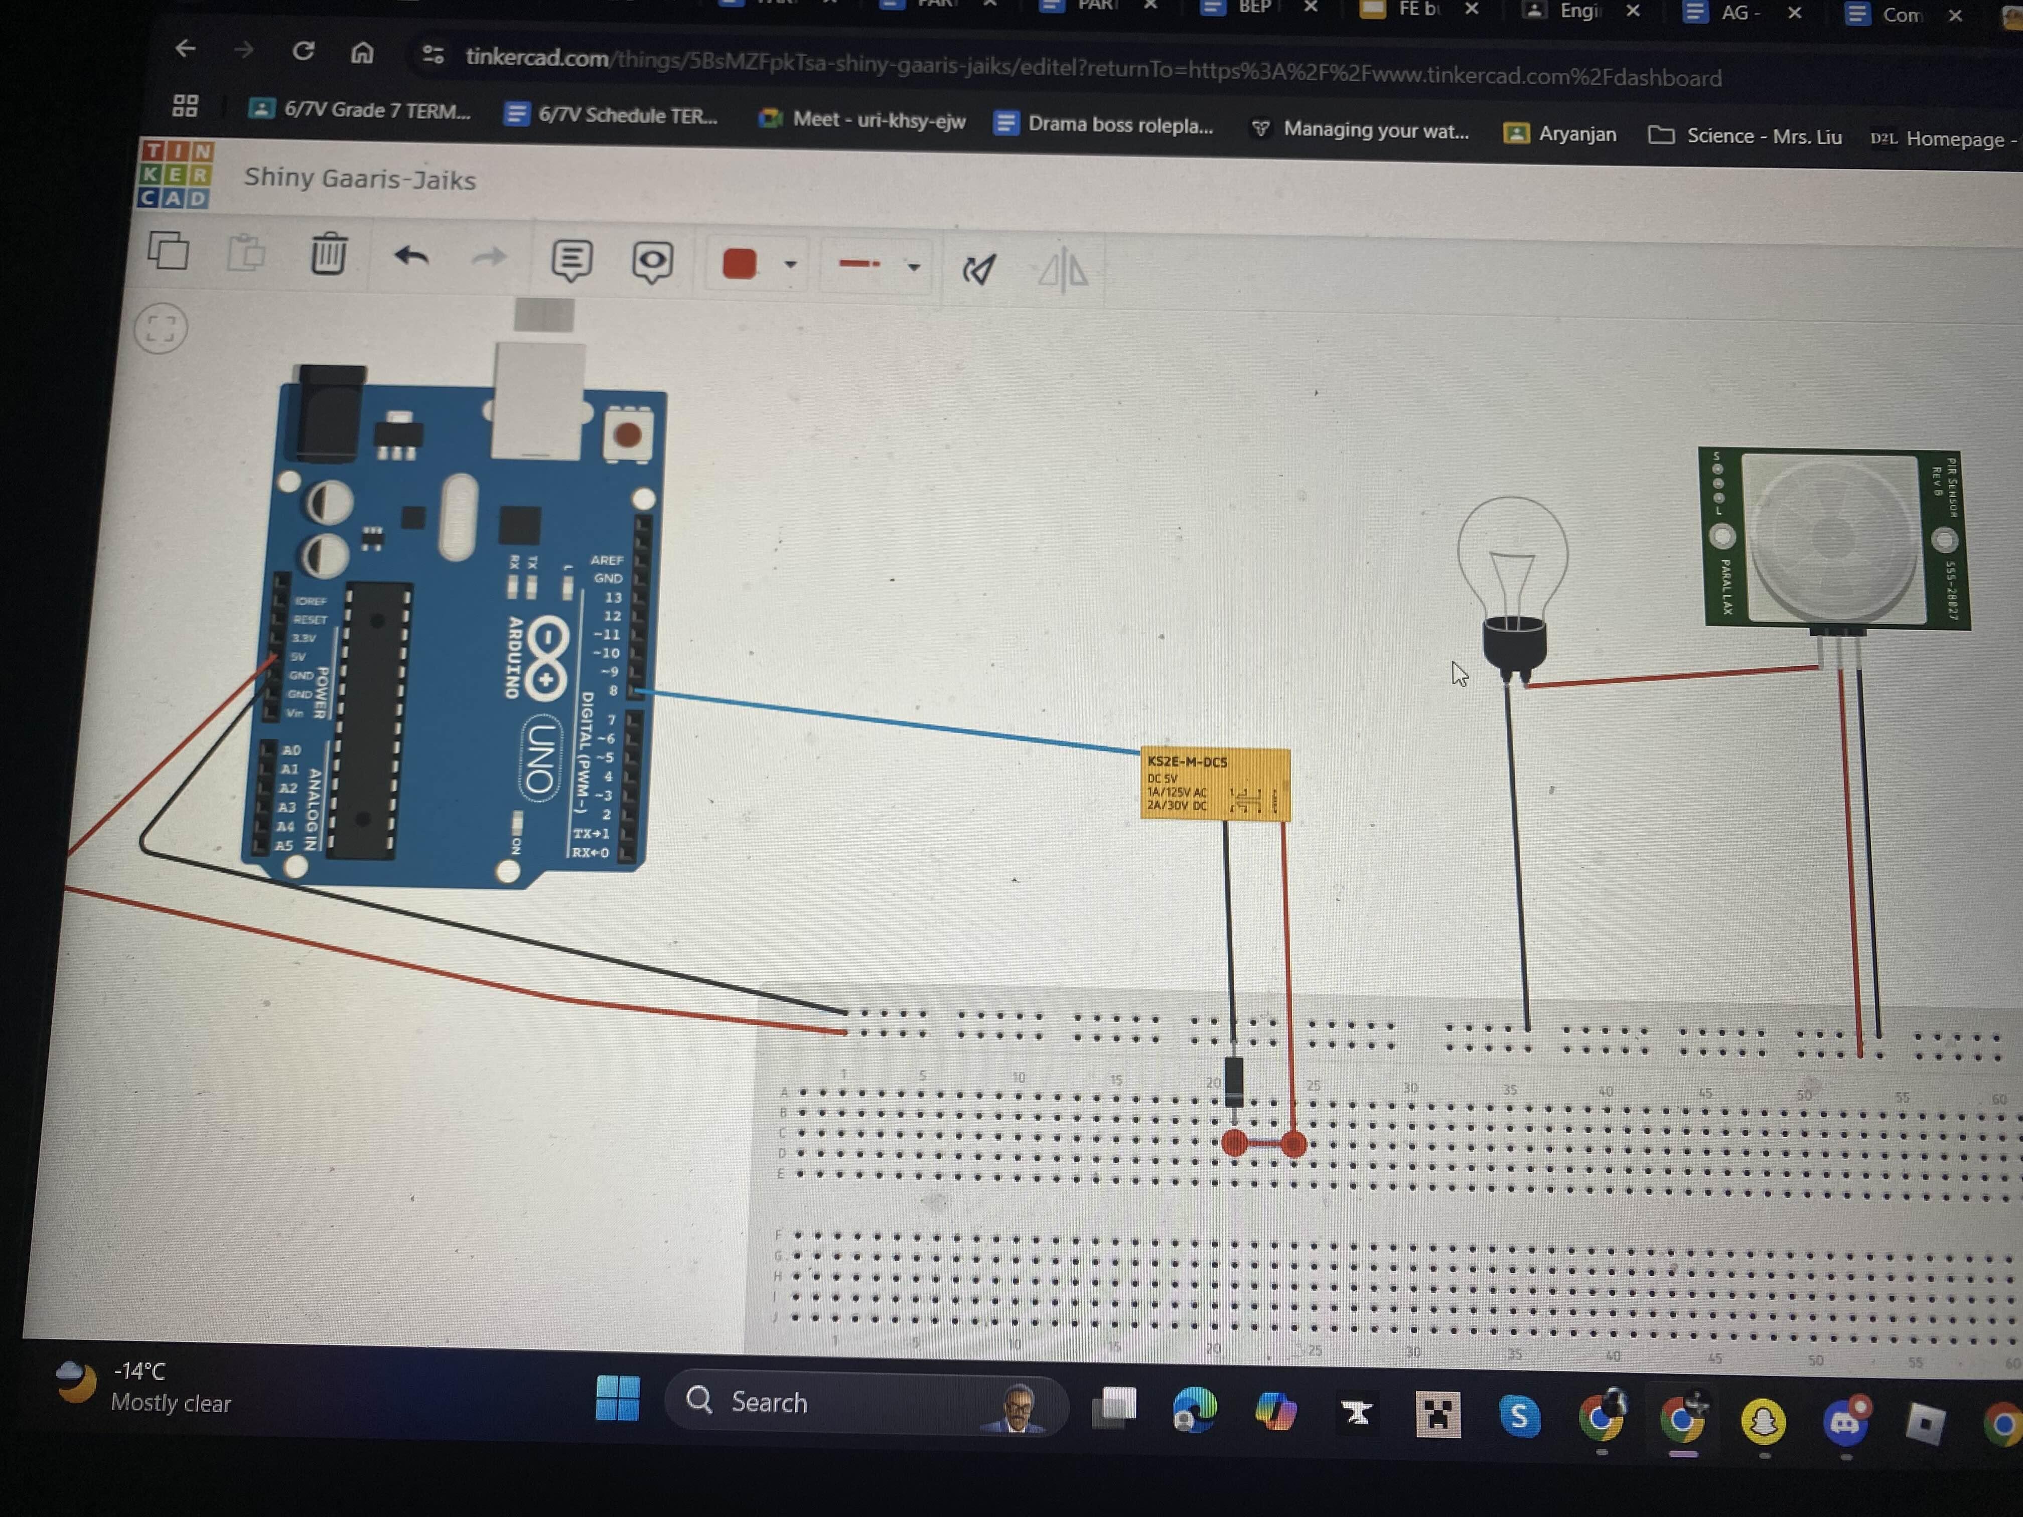Open Science - Mrs. Liu bookmark folder
Image resolution: width=2023 pixels, height=1517 pixels.
(1745, 135)
